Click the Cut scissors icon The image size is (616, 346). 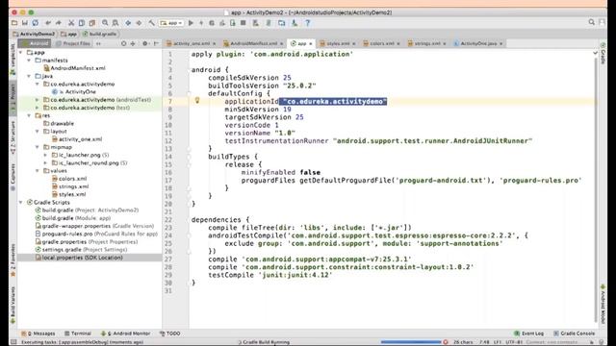(71, 23)
